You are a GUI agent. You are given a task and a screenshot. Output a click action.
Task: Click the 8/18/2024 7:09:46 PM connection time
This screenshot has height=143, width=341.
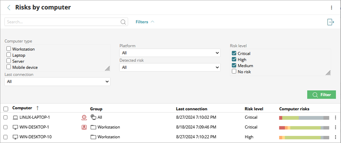point(196,127)
